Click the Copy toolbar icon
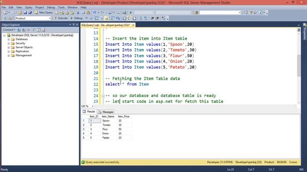This screenshot has width=307, height=172. point(83,13)
